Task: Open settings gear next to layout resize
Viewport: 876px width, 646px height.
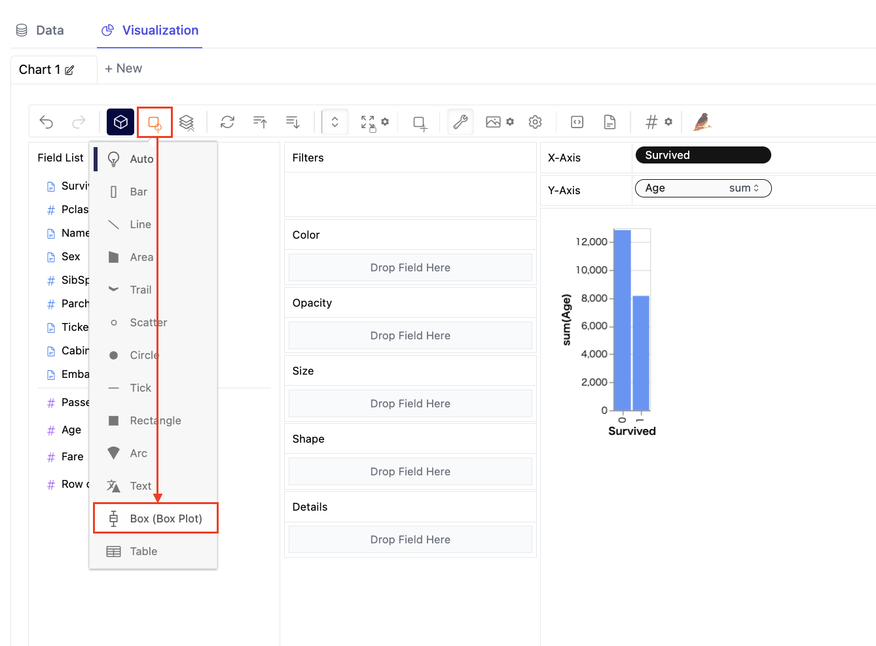Action: (385, 122)
